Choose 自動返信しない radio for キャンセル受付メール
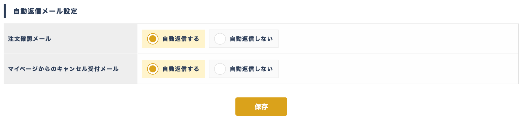523x120 pixels. tap(220, 69)
